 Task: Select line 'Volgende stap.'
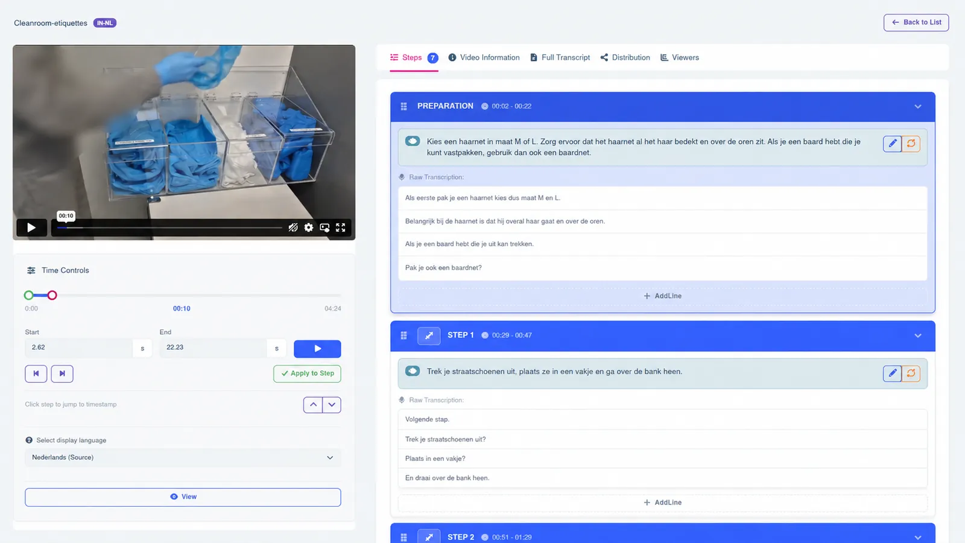662,419
